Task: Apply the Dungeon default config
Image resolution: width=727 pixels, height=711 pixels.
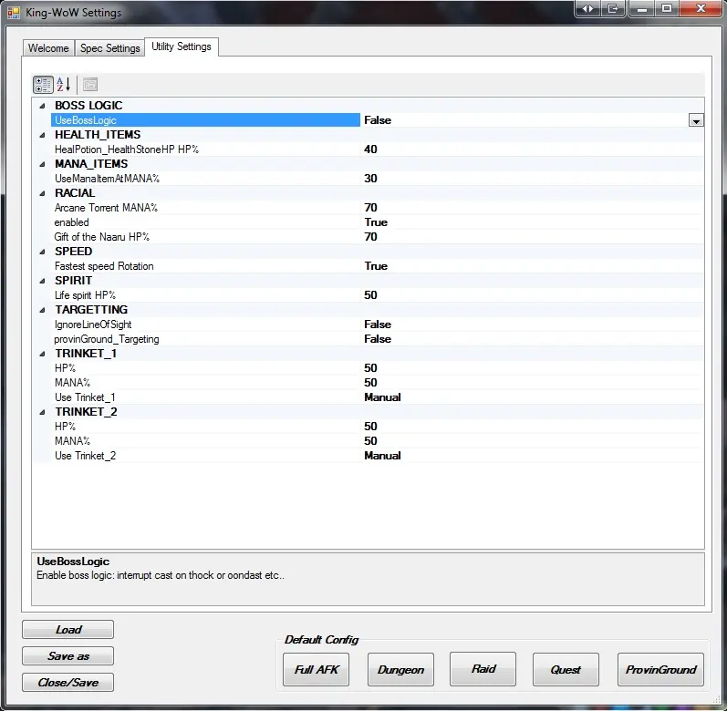Action: pos(400,669)
